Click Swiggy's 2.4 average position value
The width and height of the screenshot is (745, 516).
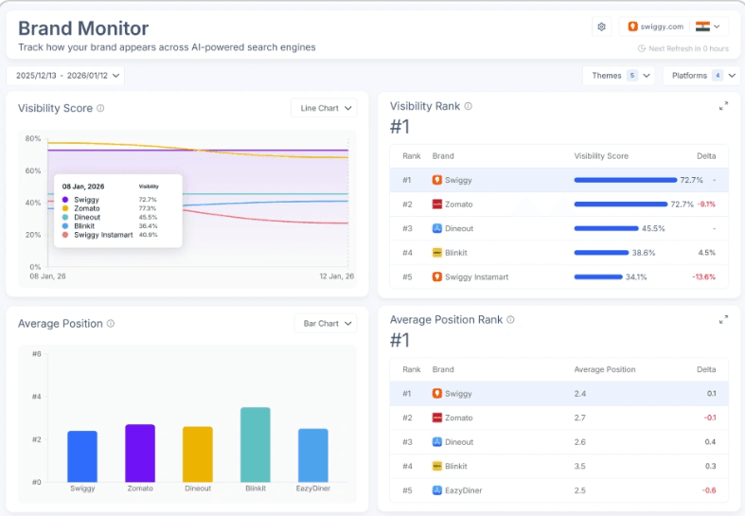[580, 394]
